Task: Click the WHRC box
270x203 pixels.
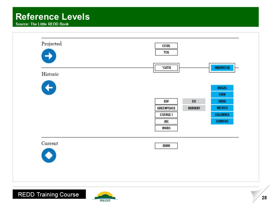Action: pyautogui.click(x=166, y=128)
